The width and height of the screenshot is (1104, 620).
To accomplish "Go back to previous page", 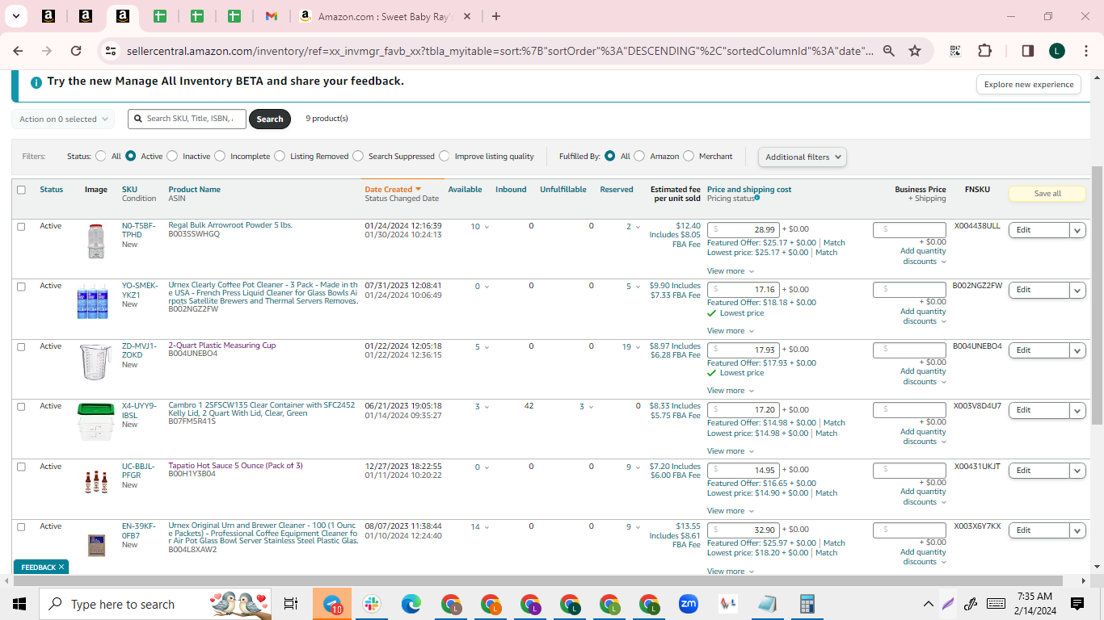I will (x=18, y=51).
